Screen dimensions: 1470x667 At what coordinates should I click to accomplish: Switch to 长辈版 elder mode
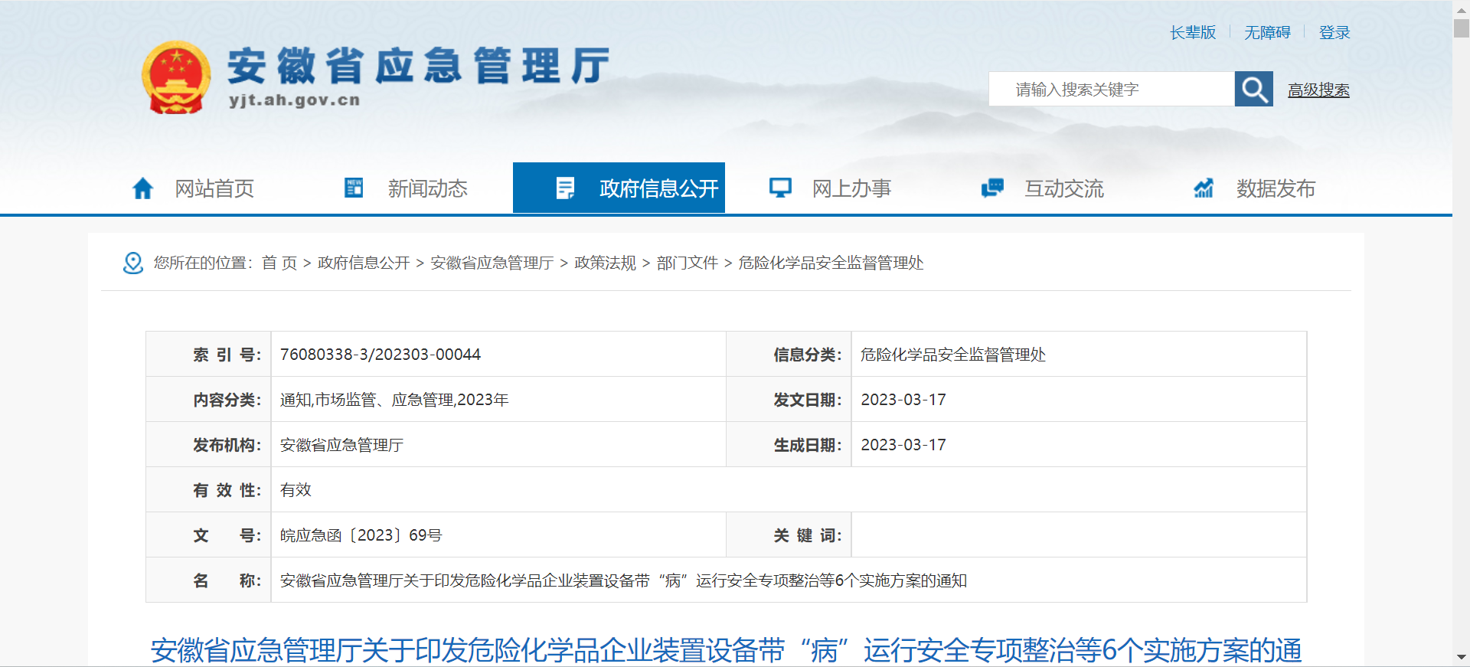[1193, 32]
